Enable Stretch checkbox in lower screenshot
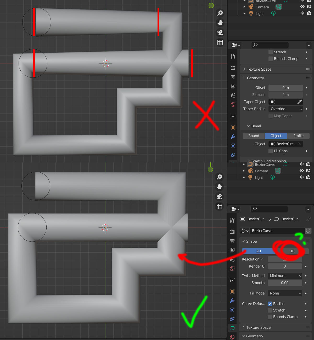Image resolution: width=314 pixels, height=340 pixels. [270, 310]
